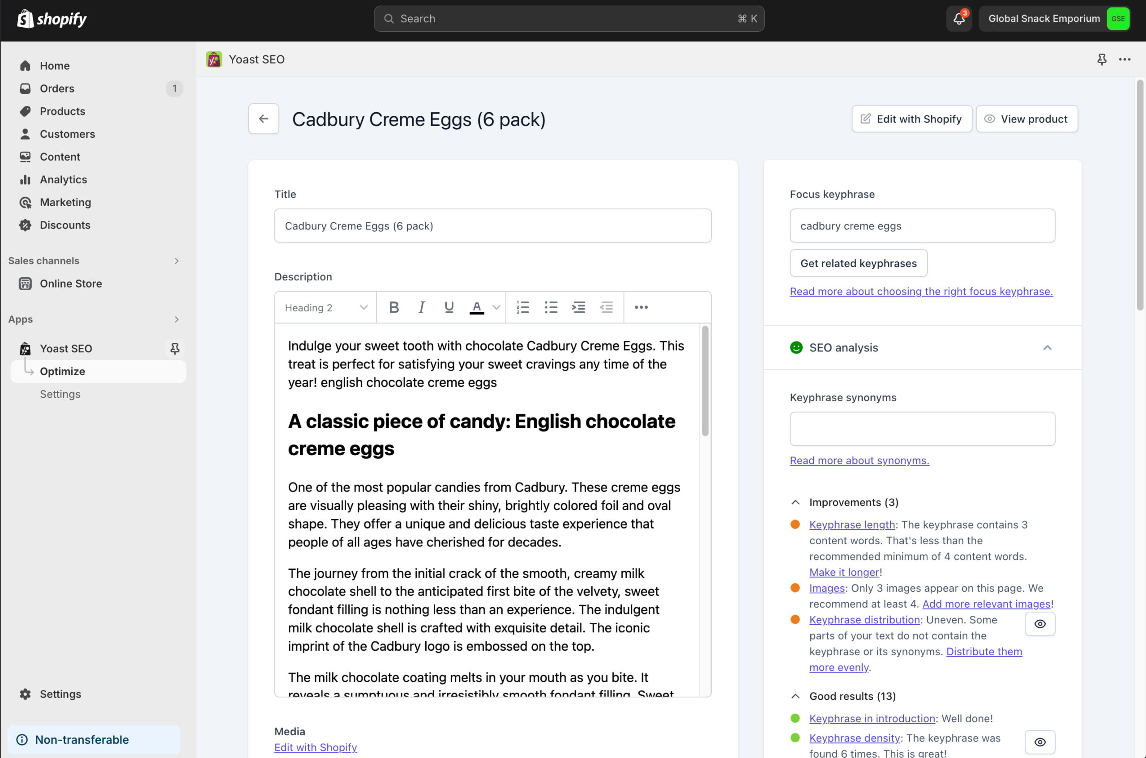Edit the Focus keyphrase field
Screen dimensions: 1146x758
point(923,225)
